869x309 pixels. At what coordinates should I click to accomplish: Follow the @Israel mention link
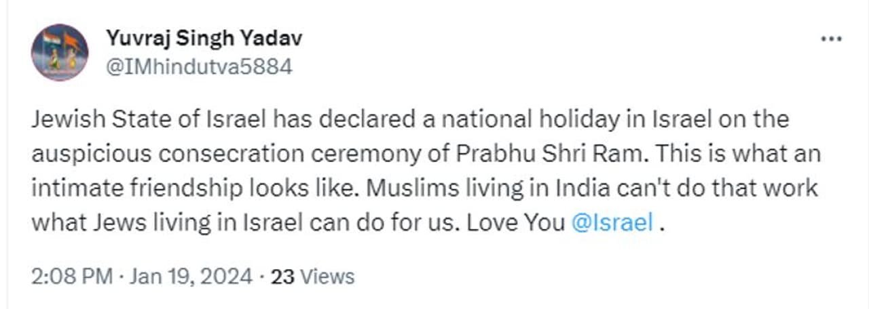[x=613, y=222]
